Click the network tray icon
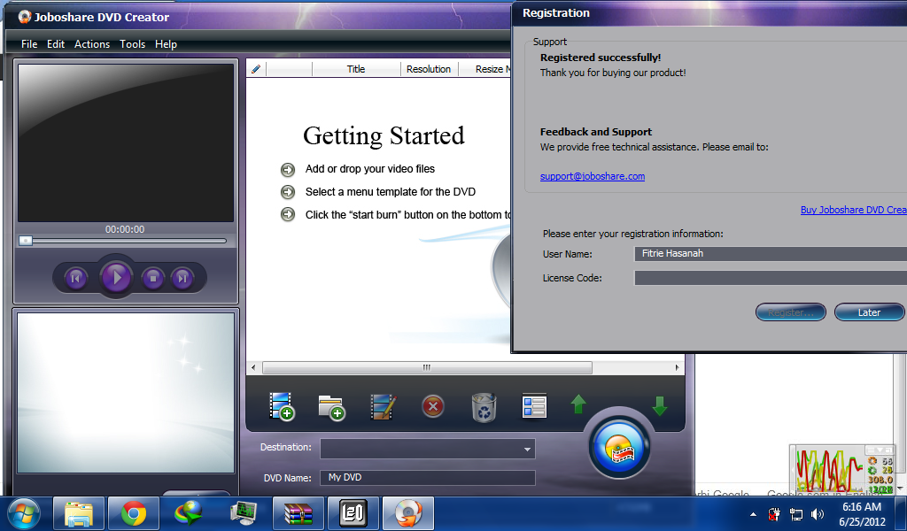This screenshot has height=531, width=907. pos(796,514)
